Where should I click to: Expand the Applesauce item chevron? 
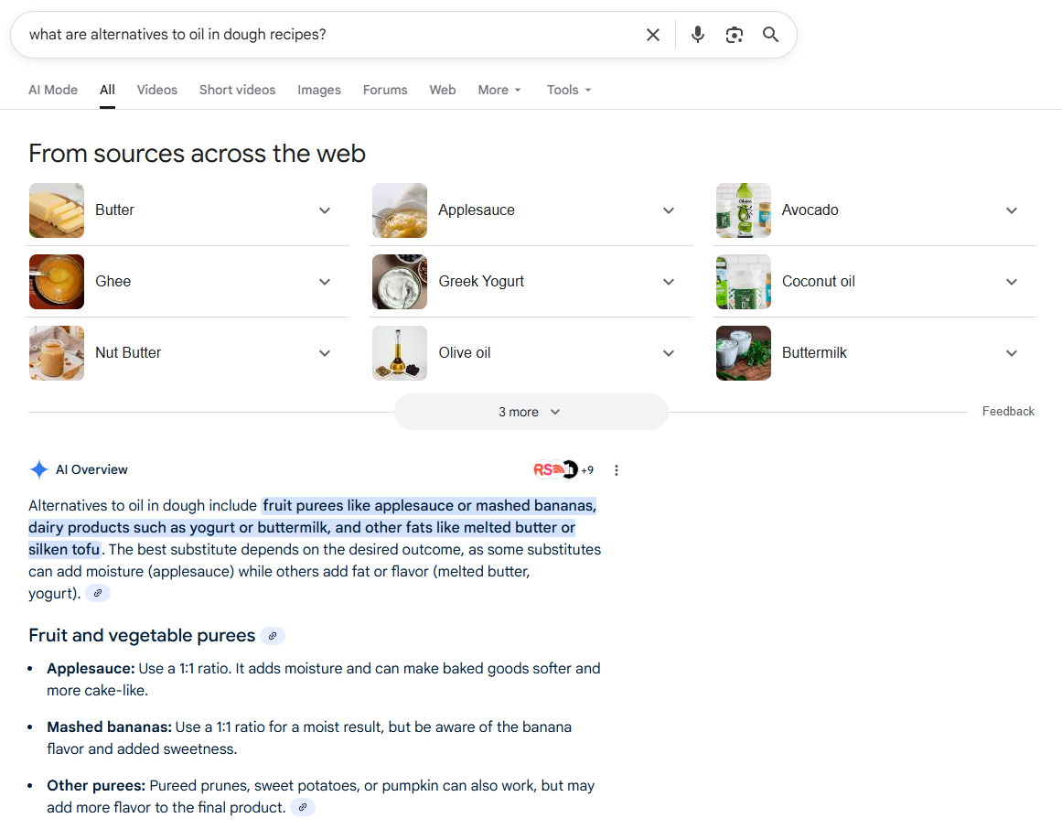click(669, 210)
